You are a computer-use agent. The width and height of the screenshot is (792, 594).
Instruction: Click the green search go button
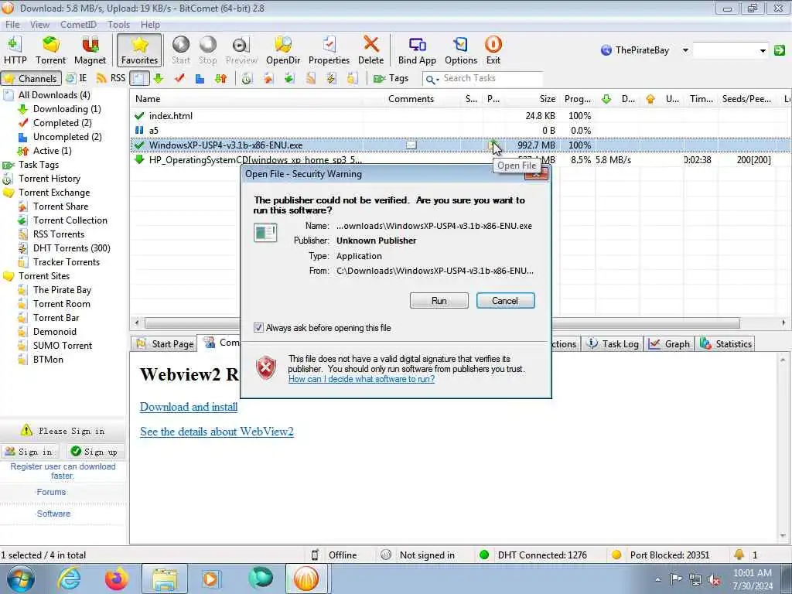click(780, 50)
